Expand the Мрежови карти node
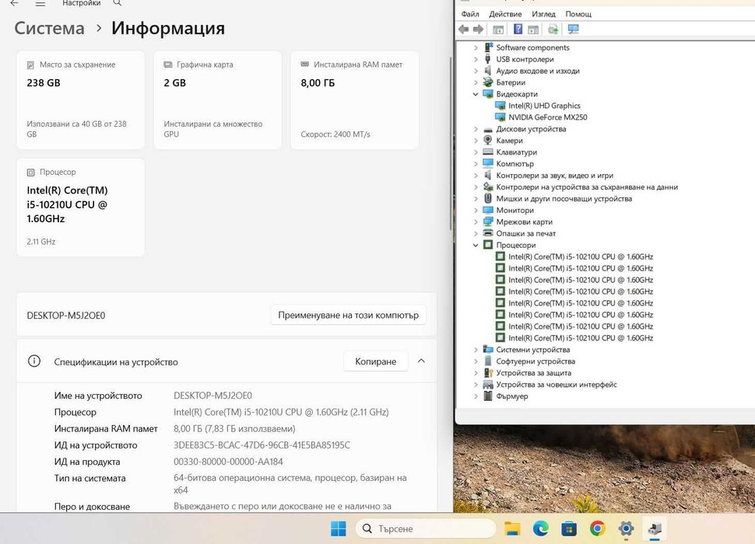 click(x=476, y=221)
